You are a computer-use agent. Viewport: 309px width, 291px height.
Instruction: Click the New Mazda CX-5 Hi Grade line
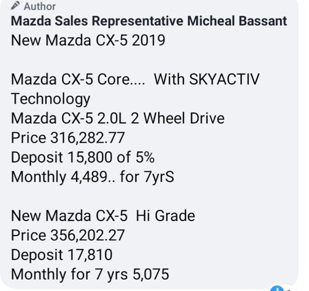103,216
